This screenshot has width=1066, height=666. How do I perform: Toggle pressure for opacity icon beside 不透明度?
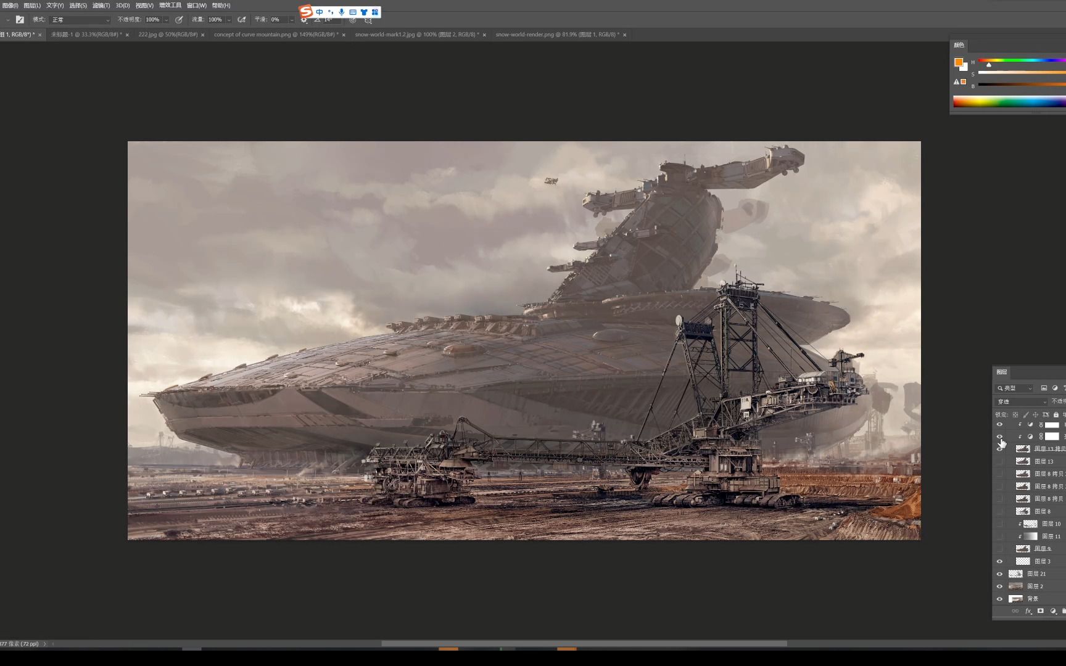(x=179, y=20)
